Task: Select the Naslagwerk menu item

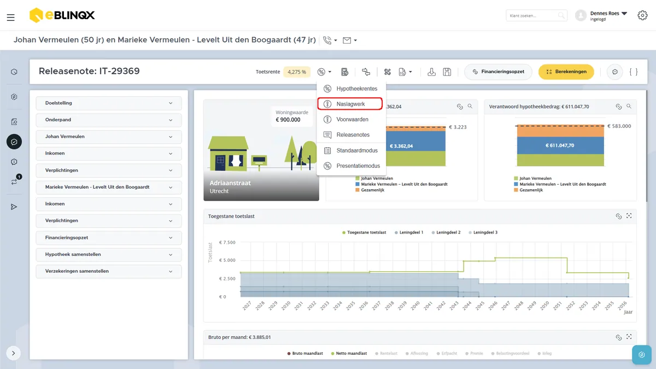Action: 350,104
